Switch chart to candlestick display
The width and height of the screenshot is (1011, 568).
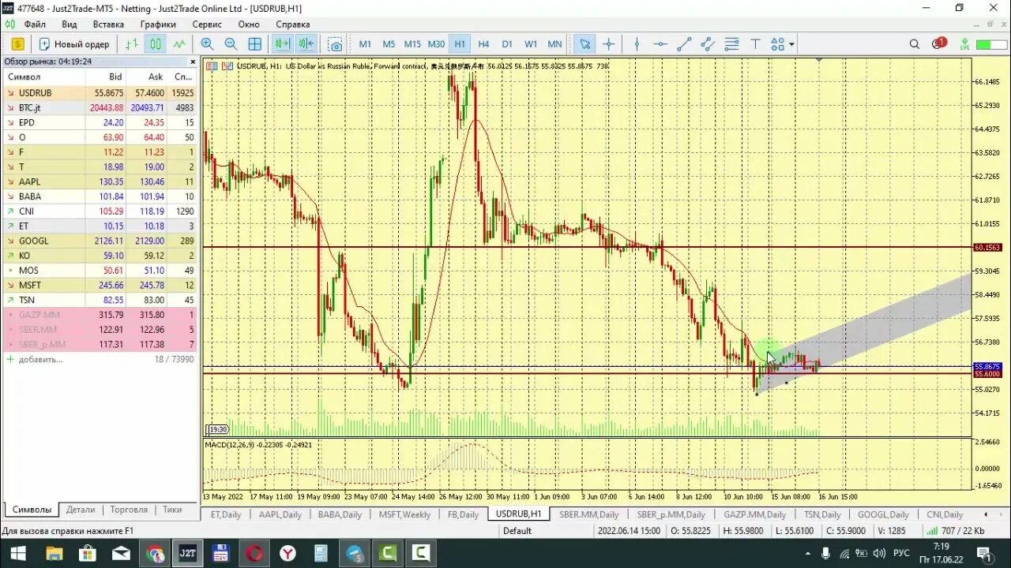click(156, 44)
